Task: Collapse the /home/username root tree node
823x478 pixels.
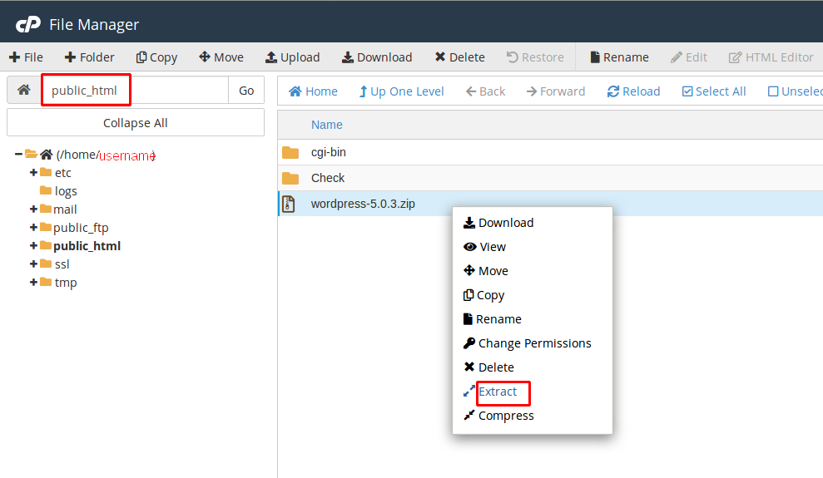Action: 18,154
